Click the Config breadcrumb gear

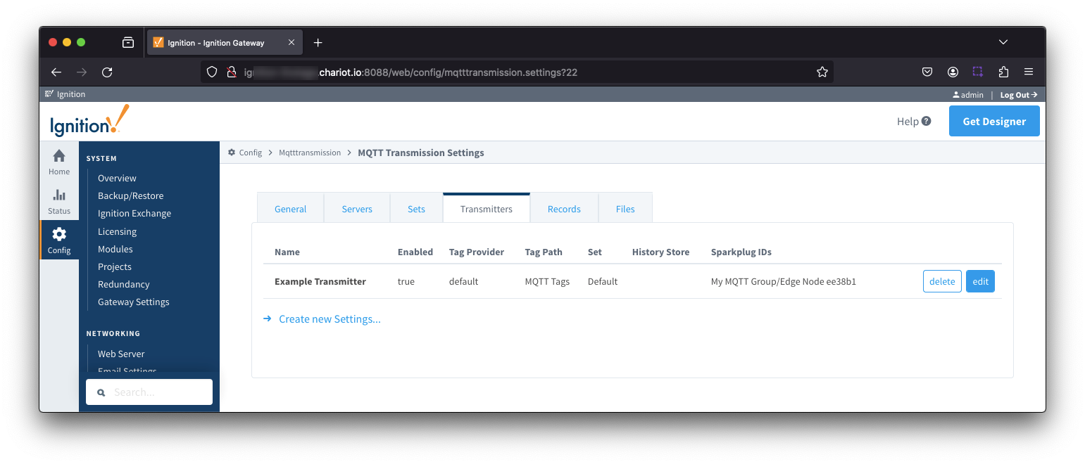coord(232,153)
